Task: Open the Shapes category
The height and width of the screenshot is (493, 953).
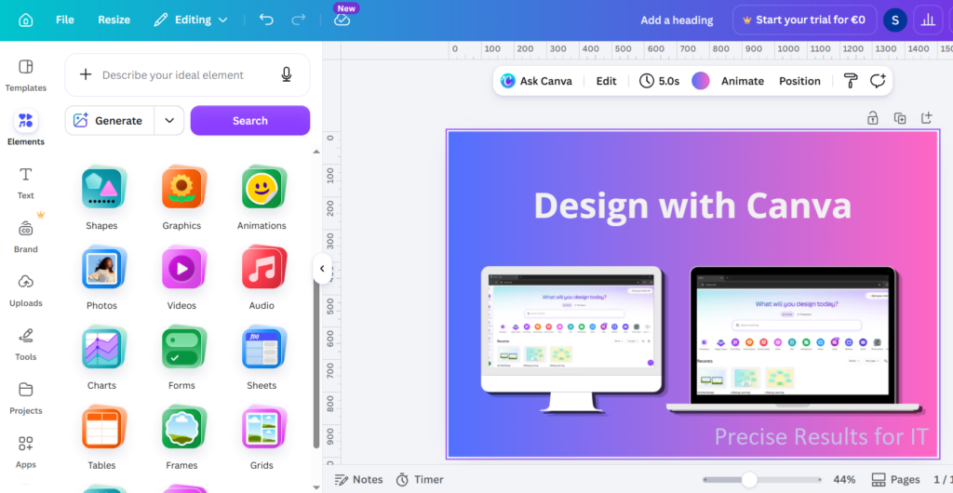Action: coord(101,198)
